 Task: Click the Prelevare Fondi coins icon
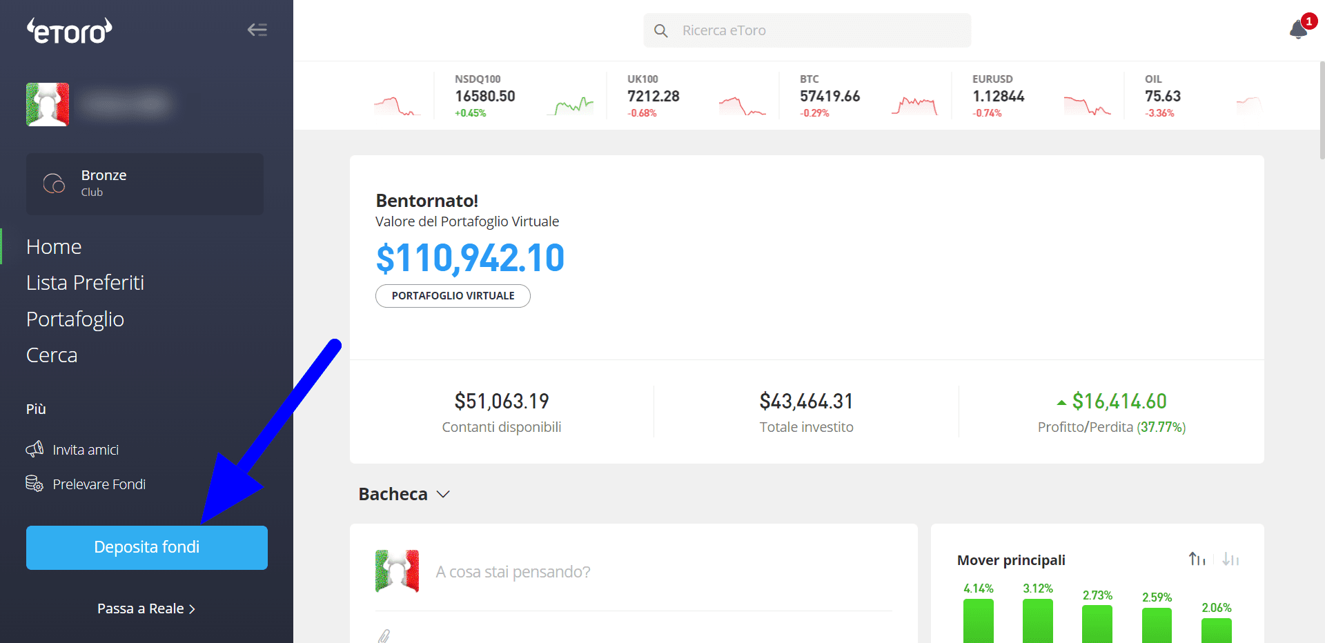click(x=35, y=484)
